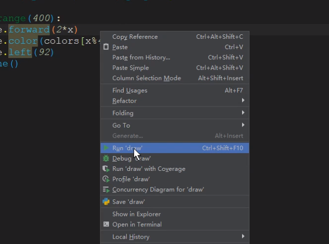This screenshot has height=244, width=329.
Task: Select Paste Simple from context menu
Action: point(131,68)
